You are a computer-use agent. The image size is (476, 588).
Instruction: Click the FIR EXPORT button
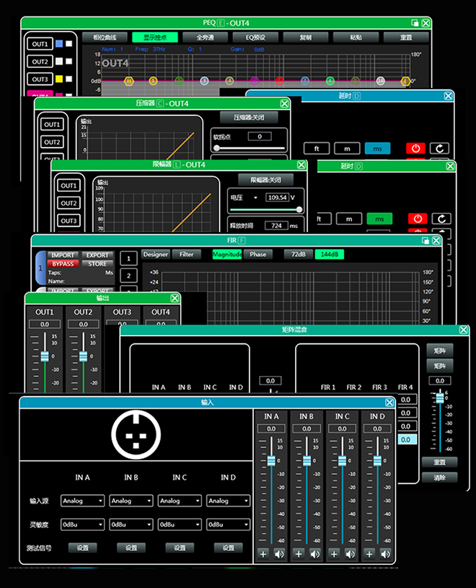97,255
